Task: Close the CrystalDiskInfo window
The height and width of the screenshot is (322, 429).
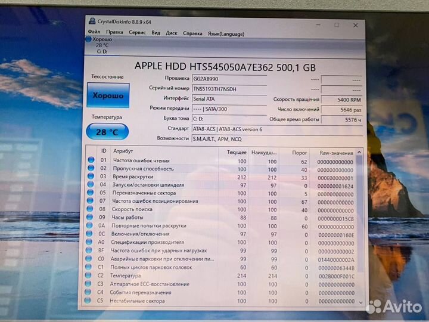Action: [355, 25]
